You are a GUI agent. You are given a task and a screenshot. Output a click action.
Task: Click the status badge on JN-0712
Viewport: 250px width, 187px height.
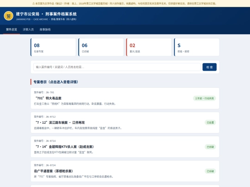[x=210, y=122]
